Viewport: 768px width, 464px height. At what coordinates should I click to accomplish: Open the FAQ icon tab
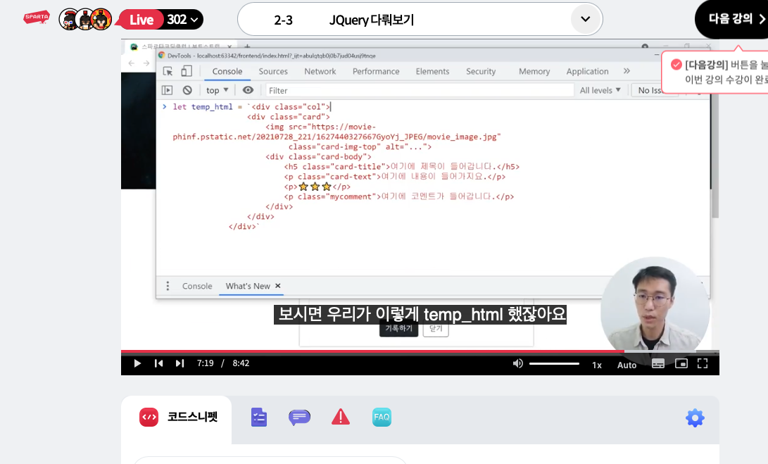pos(382,418)
